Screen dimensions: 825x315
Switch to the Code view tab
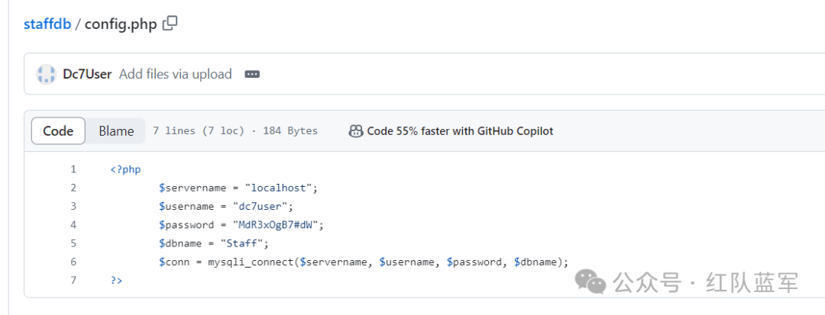pyautogui.click(x=58, y=131)
